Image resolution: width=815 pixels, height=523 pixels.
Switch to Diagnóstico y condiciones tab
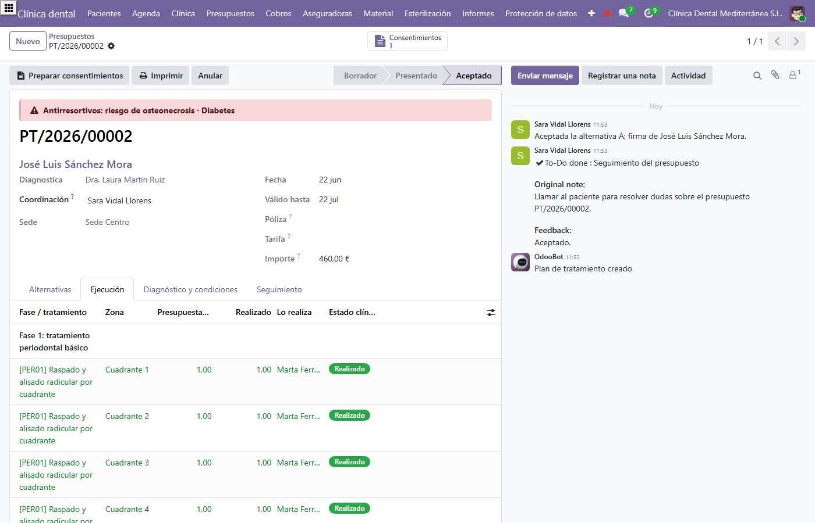click(x=190, y=289)
